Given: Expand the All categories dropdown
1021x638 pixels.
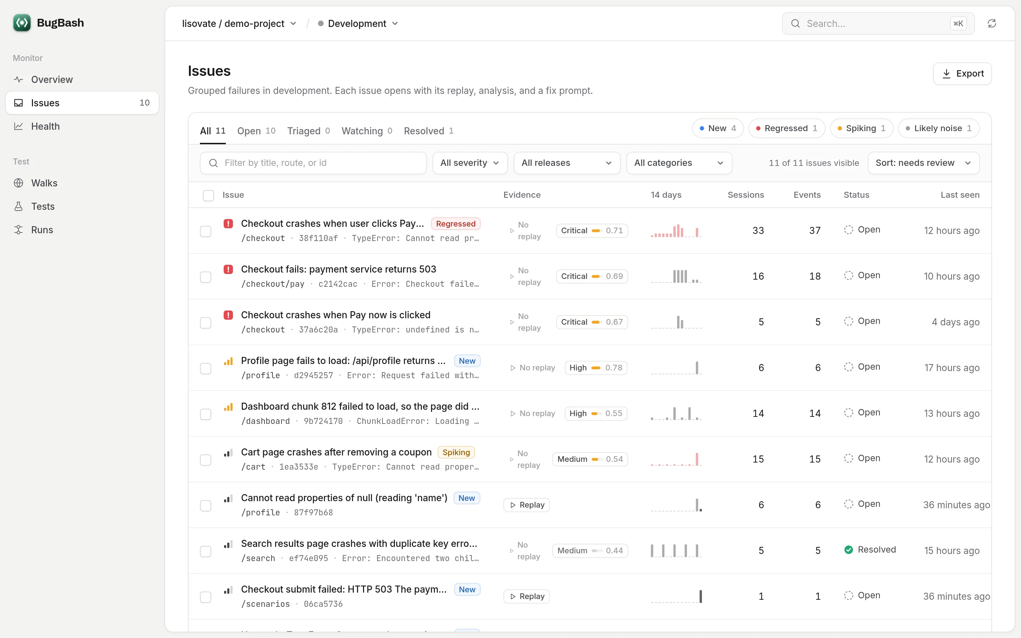Looking at the screenshot, I should (679, 163).
